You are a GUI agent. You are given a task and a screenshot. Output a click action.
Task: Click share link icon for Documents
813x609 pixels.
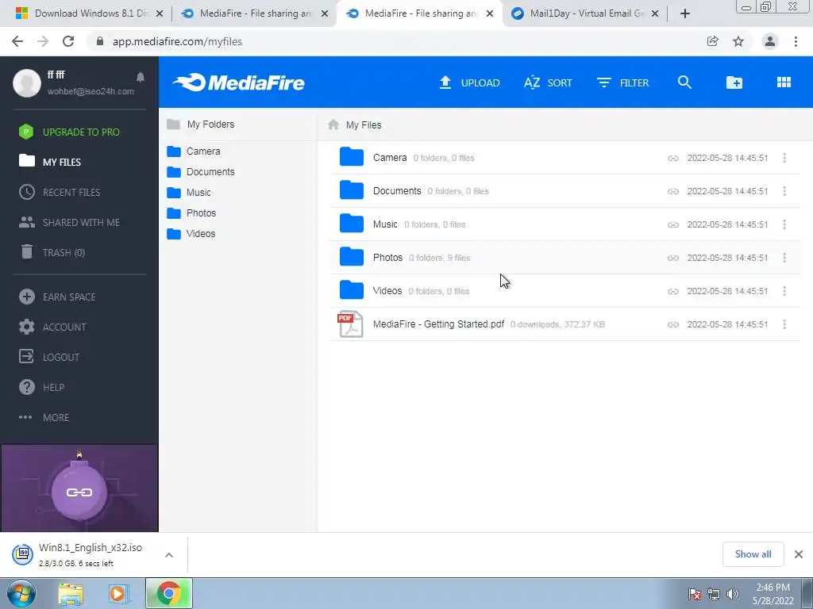coord(673,191)
